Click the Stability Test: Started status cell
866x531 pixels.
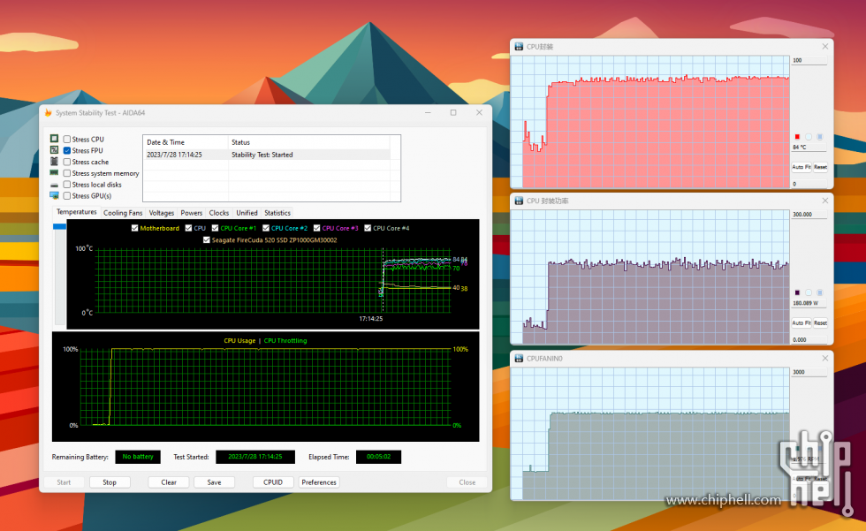262,156
